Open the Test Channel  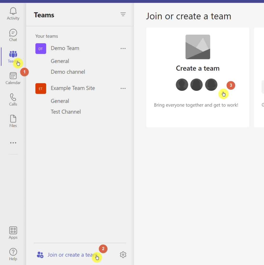tap(66, 112)
